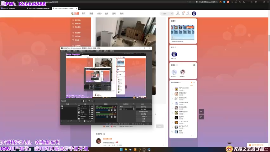
Task: Mute the mic/Aux channel speaker icon
Action: (112, 110)
